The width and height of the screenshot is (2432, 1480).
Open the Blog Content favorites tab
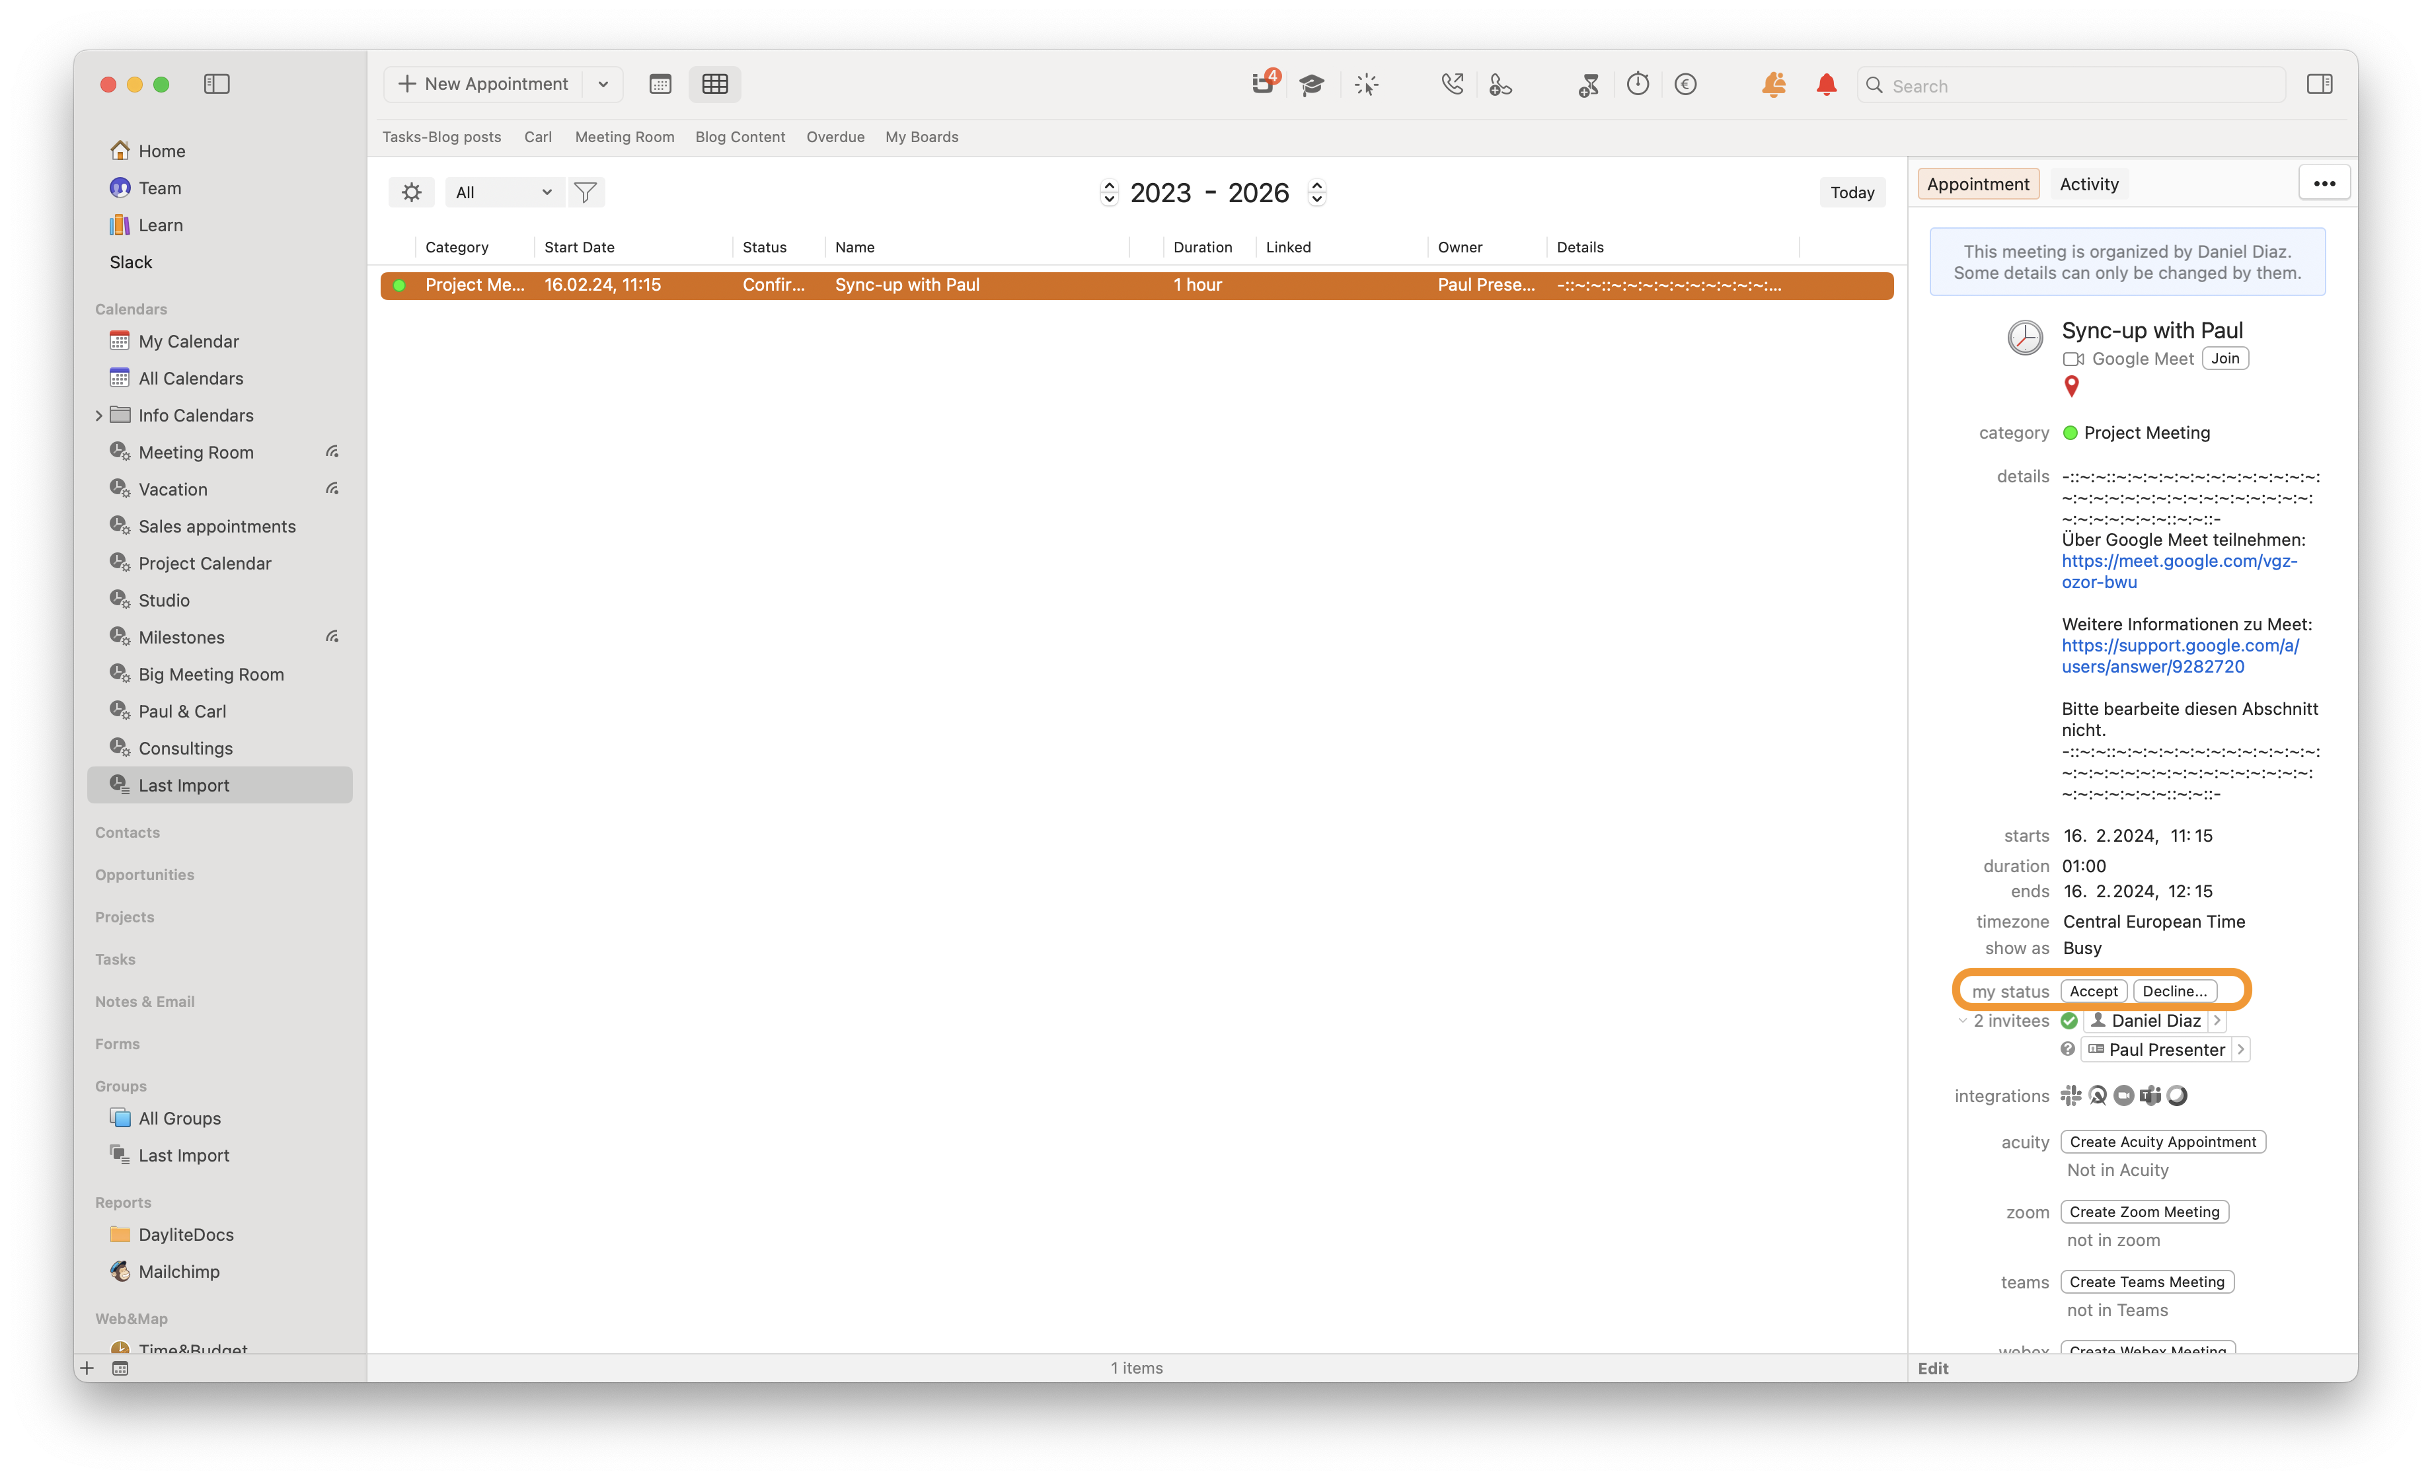(x=740, y=137)
